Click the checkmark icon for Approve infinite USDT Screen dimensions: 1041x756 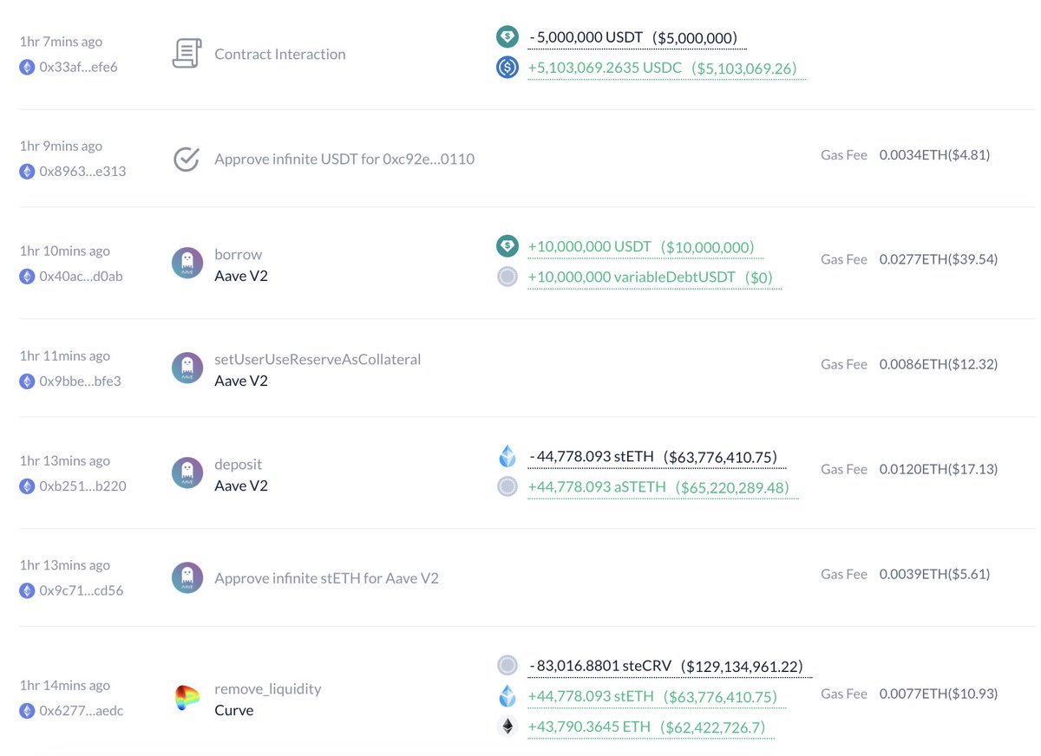click(x=187, y=159)
